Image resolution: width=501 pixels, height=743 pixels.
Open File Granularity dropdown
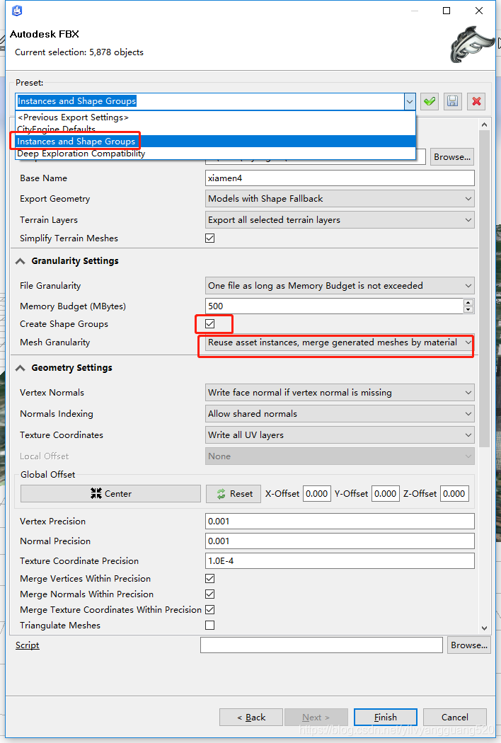point(340,286)
